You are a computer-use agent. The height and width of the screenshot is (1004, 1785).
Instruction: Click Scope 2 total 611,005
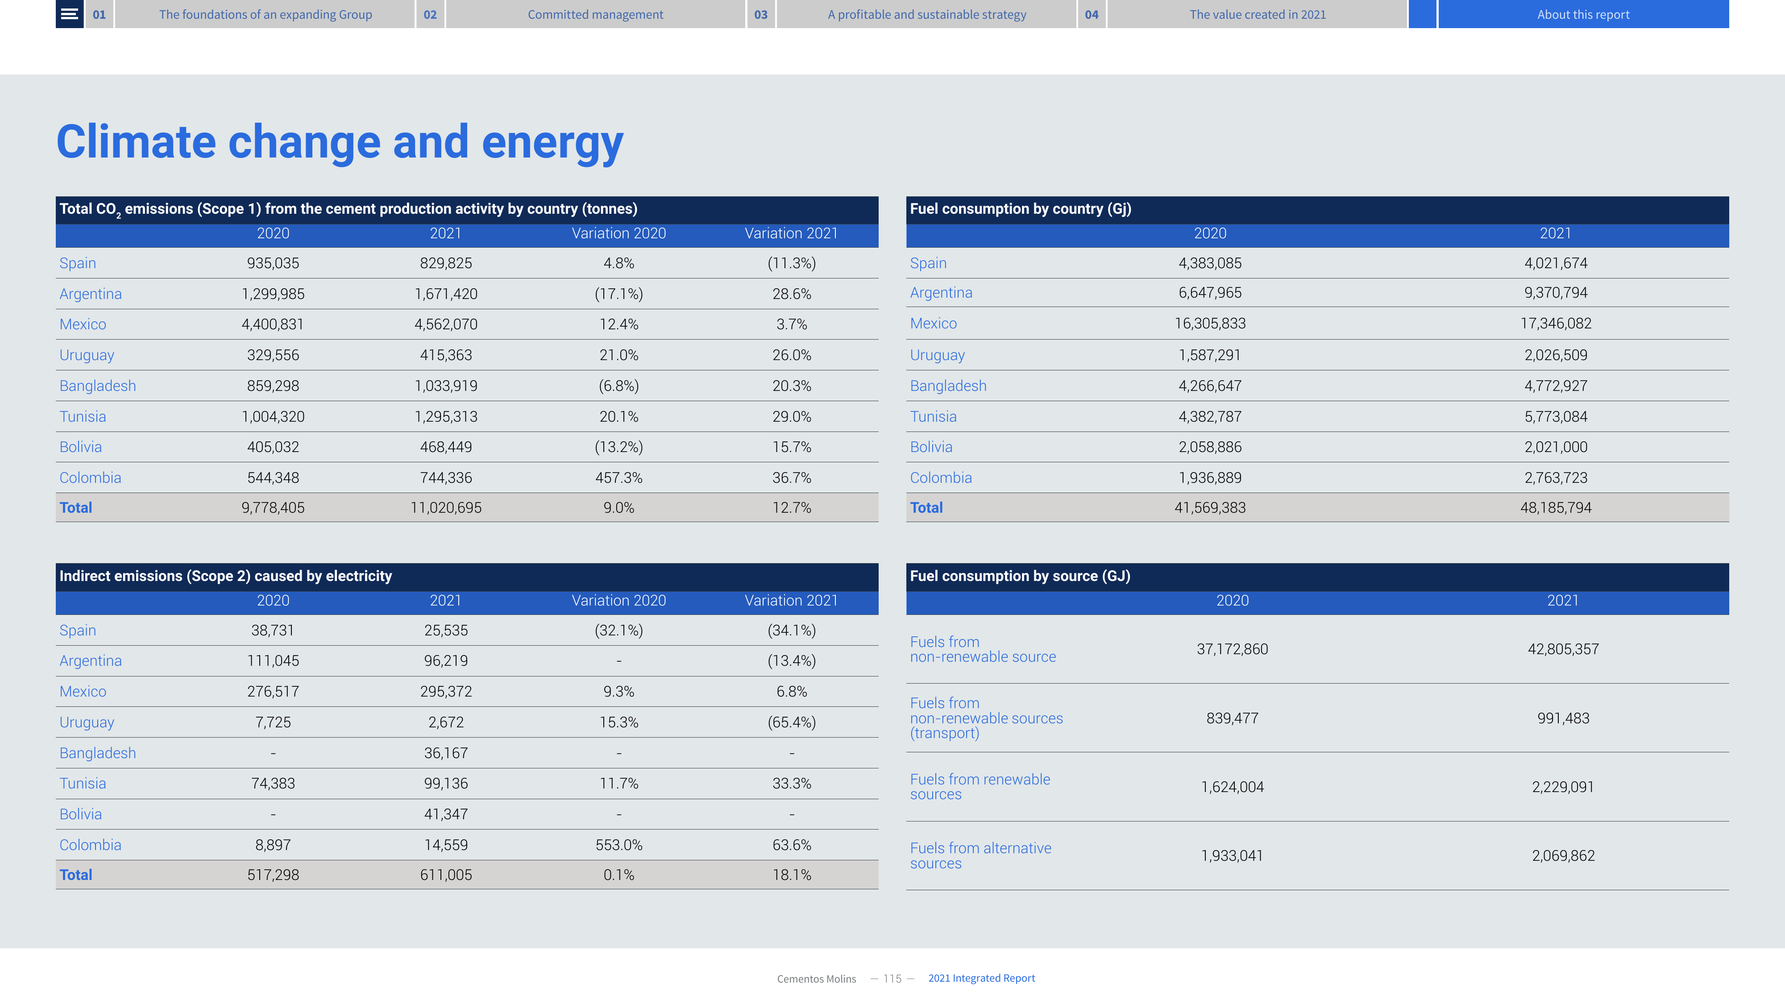[x=445, y=875]
